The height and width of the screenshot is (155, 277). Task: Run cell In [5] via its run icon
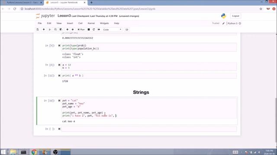point(59,46)
